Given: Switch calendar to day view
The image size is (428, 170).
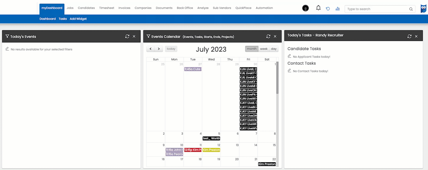Looking at the screenshot, I should 274,49.
